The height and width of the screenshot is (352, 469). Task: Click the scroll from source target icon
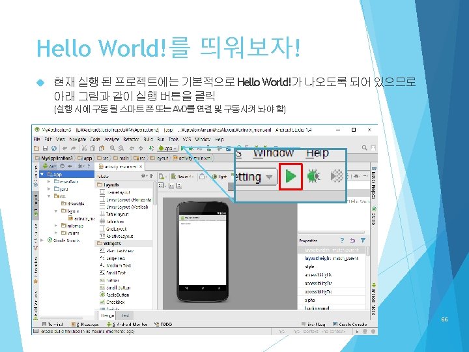pos(62,166)
